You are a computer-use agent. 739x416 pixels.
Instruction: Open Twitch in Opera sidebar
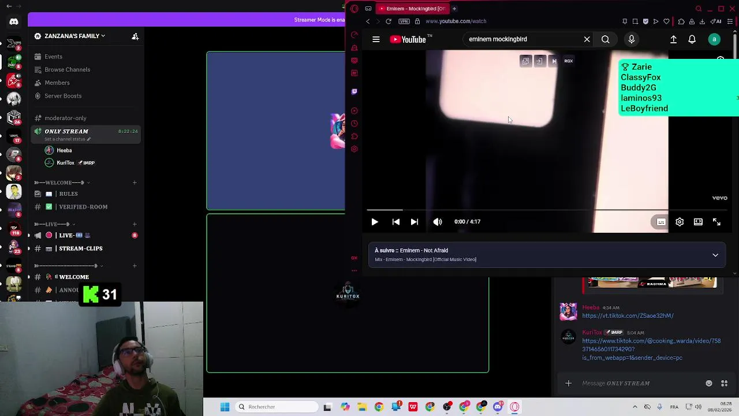[354, 91]
